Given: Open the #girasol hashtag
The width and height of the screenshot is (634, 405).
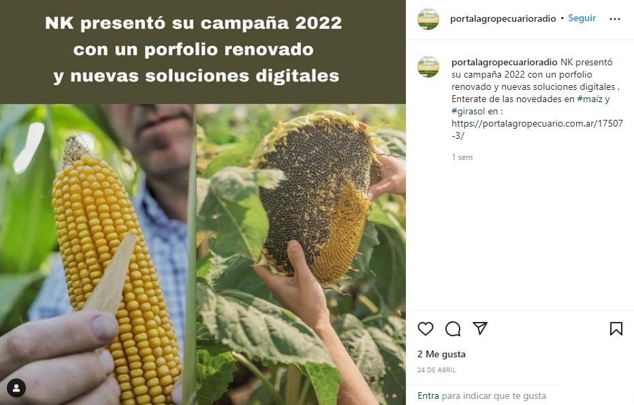Looking at the screenshot, I should click(469, 111).
